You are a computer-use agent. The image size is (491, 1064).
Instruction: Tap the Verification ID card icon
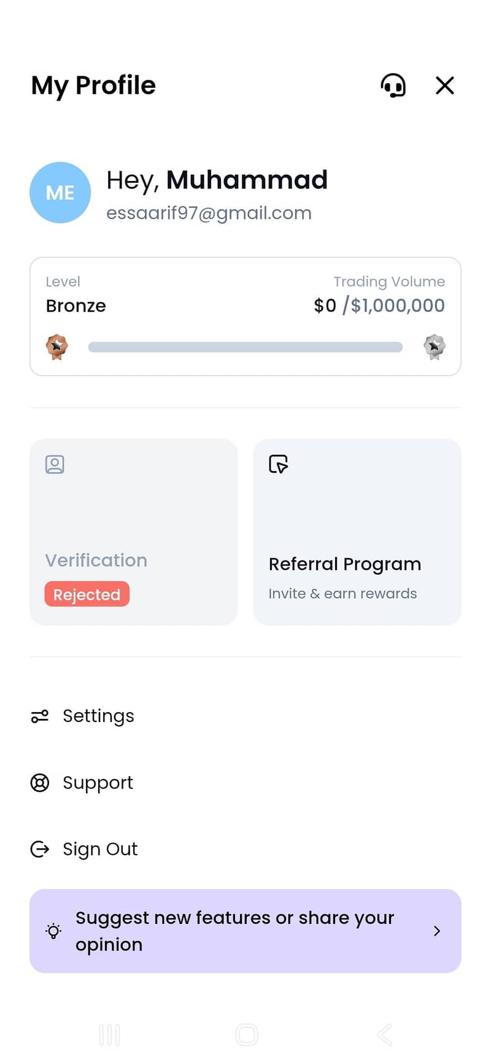(55, 464)
